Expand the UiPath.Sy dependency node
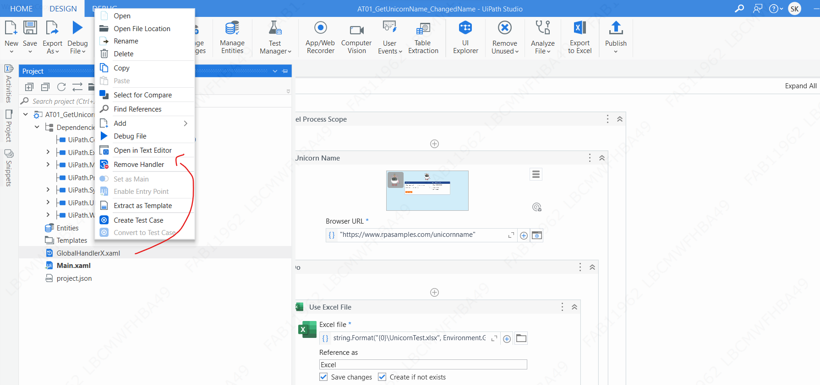 pos(48,189)
